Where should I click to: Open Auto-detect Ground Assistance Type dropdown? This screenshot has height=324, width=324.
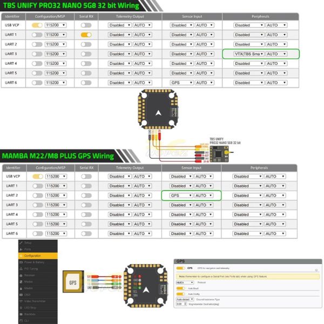pyautogui.click(x=185, y=299)
